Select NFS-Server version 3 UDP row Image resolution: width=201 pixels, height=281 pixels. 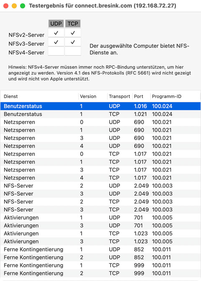pos(100,193)
